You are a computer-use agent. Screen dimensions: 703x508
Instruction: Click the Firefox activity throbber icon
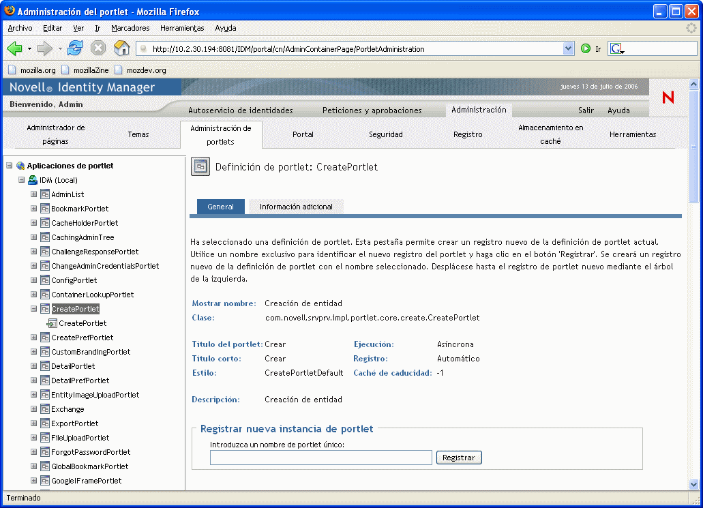691,28
